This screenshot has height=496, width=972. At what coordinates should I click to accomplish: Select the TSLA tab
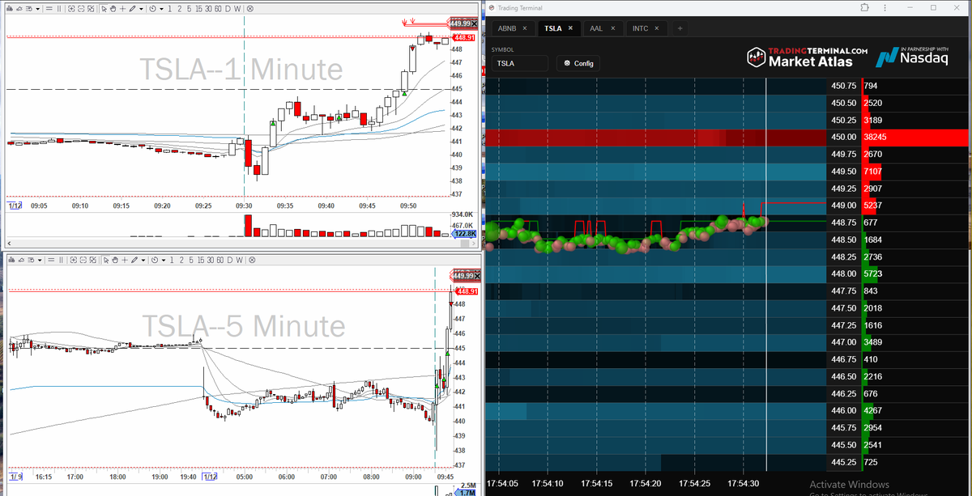[x=558, y=28]
